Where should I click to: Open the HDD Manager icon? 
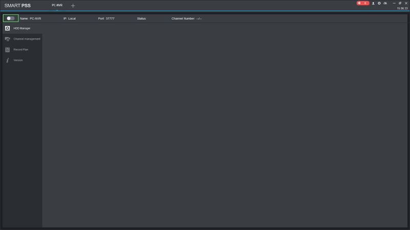[x=7, y=28]
